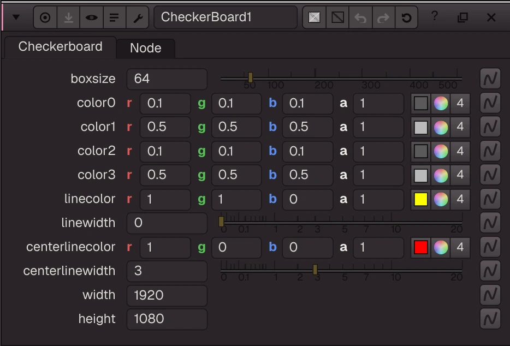510x346 pixels.
Task: Click the color0 red value field
Action: click(x=165, y=103)
